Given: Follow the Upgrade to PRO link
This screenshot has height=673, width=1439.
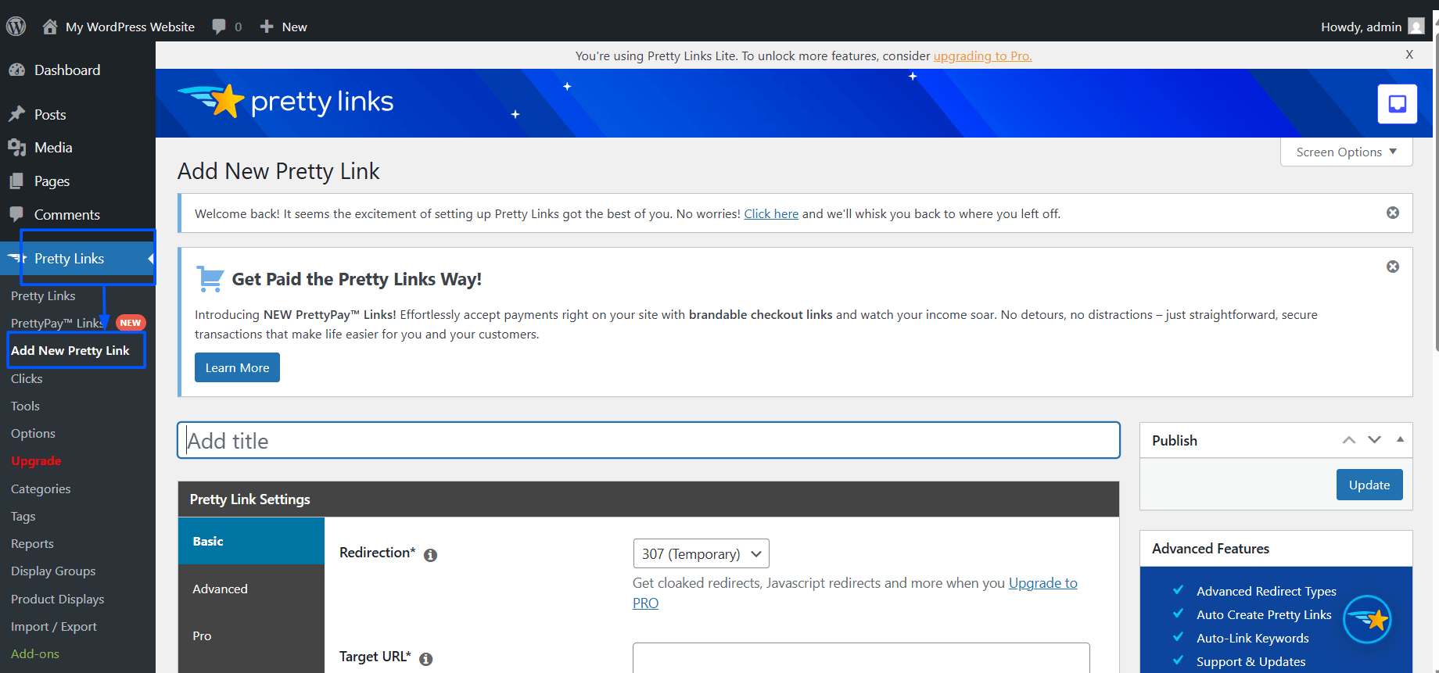Looking at the screenshot, I should click(x=1043, y=583).
